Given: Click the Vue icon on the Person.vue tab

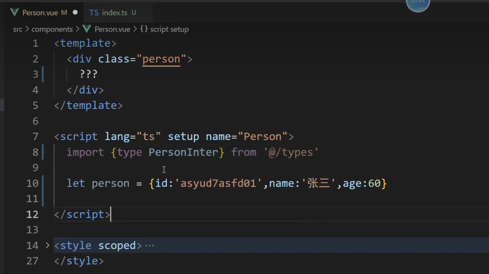Looking at the screenshot, I should point(14,12).
